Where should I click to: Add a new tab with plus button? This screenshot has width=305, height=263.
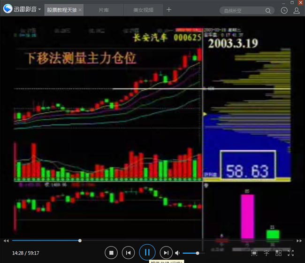point(169,9)
